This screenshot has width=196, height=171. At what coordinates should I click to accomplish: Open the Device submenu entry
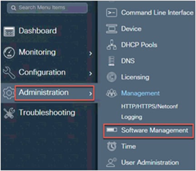(131, 29)
